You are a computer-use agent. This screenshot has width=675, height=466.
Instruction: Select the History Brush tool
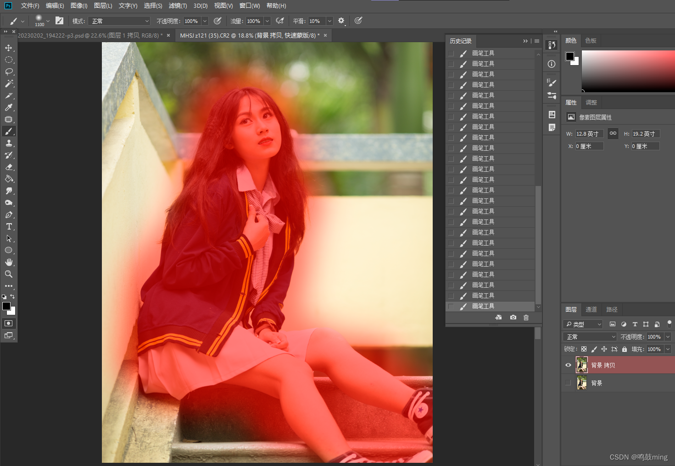[9, 155]
